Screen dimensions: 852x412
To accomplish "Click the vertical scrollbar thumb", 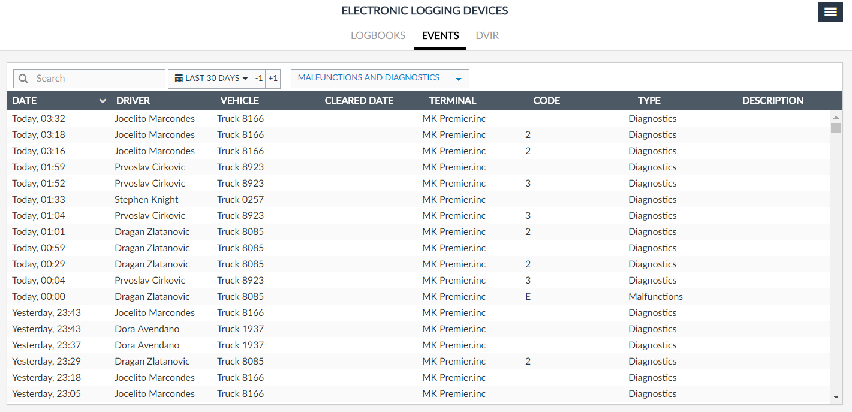I will (x=836, y=128).
